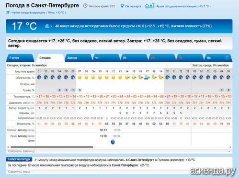Image resolution: width=239 pixels, height=178 pixels.
Task: Click the right scroll arrow of table
Action: 230,147
